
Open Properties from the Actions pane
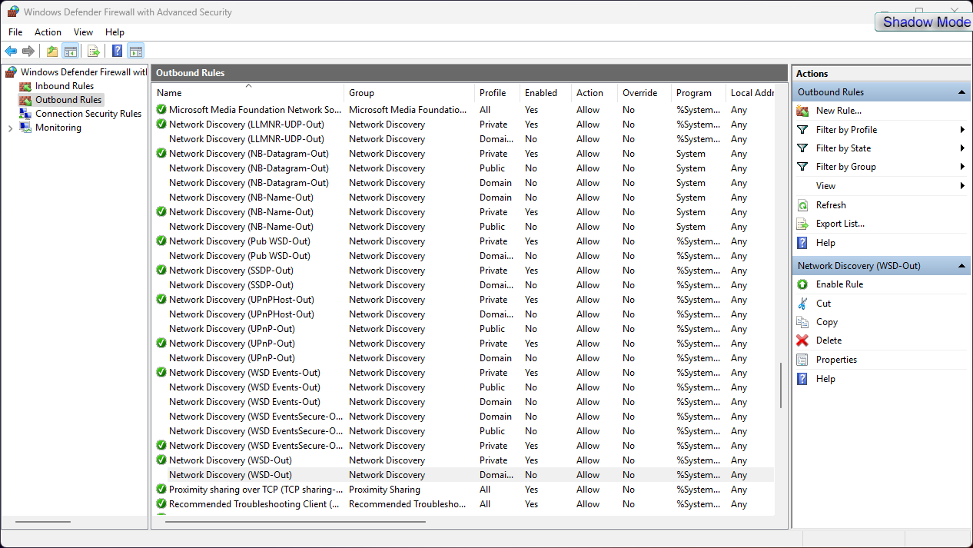[836, 360]
